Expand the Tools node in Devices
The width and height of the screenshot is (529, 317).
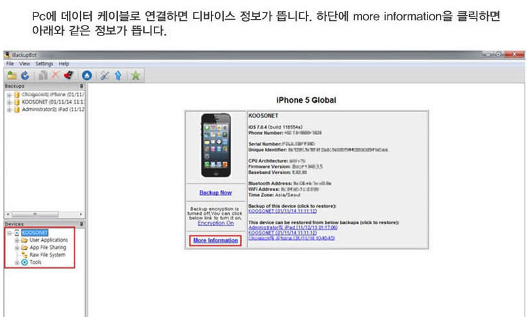coord(16,263)
